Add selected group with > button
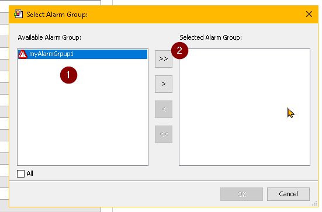 [x=164, y=84]
